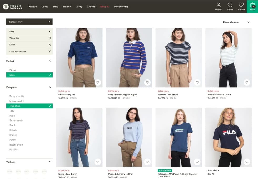
Task: View Obey Feisty Tee product photo
Action: click(79, 58)
